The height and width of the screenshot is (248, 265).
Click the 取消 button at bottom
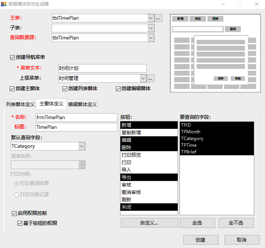242,240
